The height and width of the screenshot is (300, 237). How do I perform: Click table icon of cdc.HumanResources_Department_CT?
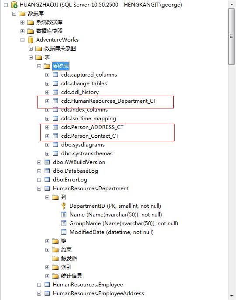pyautogui.click(x=55, y=101)
